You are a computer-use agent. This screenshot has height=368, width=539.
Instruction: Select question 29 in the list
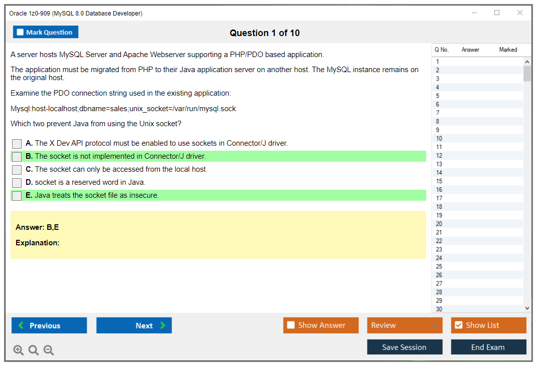coord(477,301)
